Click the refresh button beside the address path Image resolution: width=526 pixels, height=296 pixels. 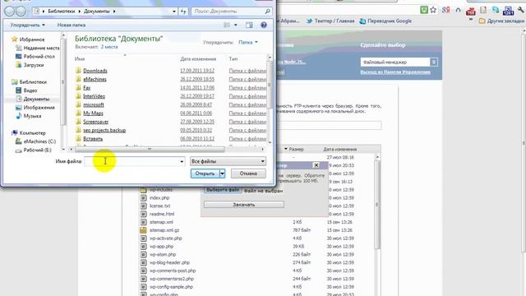[183, 11]
